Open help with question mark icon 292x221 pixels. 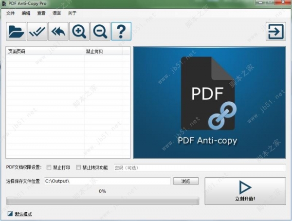121,31
